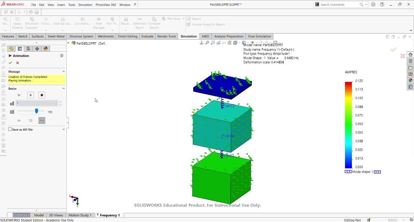Open the PhotoView 360 menu
Image resolution: width=414 pixels, height=222 pixels.
(x=106, y=5)
